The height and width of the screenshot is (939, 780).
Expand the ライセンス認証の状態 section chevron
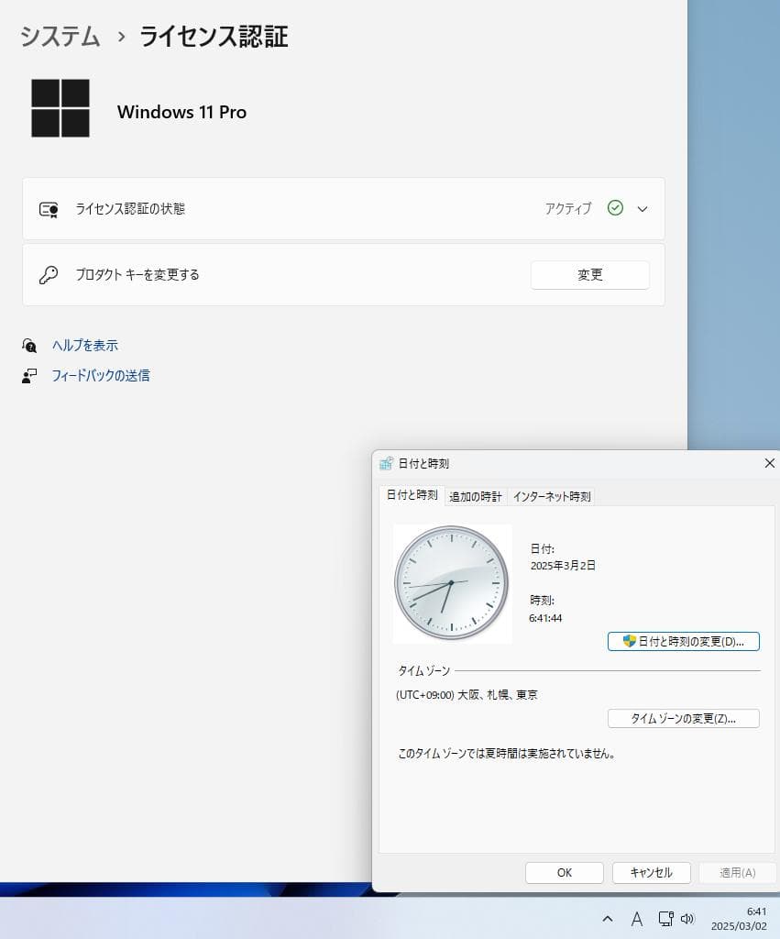(642, 208)
